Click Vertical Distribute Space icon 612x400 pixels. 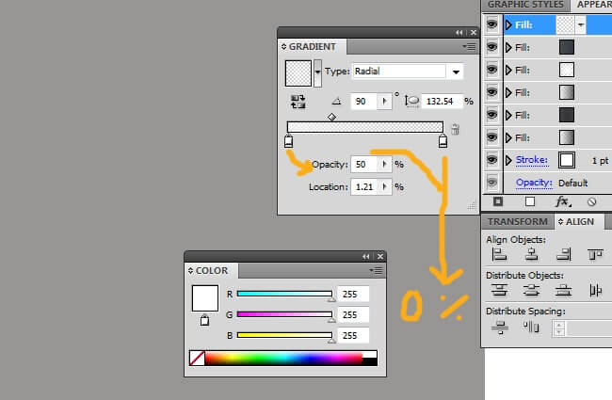tap(500, 327)
